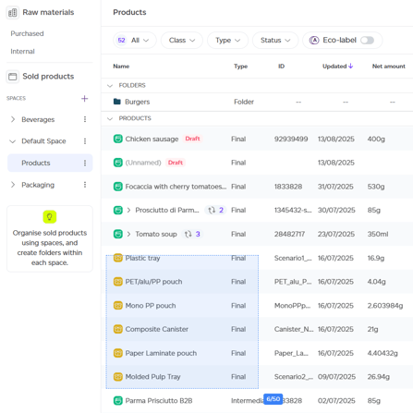Open the Molded Pulp Tray row

click(257, 377)
